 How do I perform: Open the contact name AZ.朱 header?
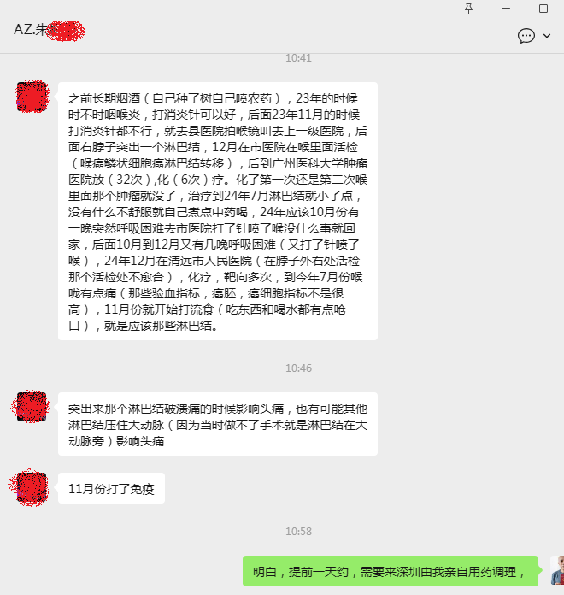49,30
